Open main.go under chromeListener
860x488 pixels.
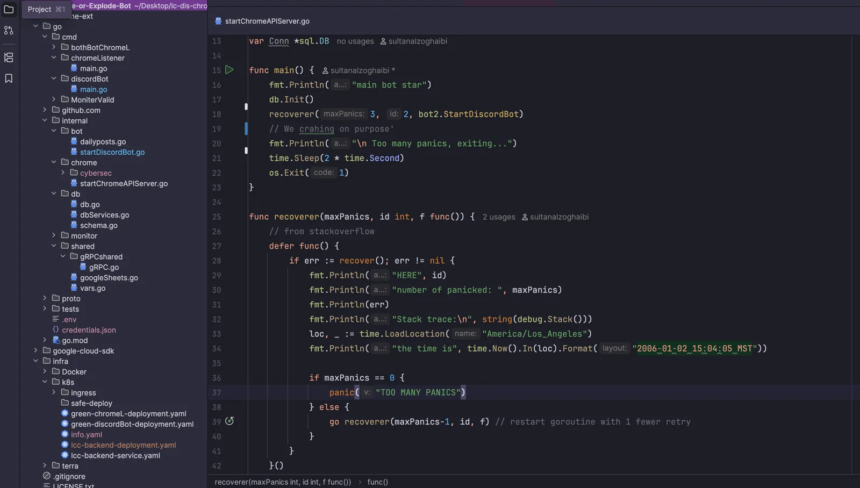(94, 68)
